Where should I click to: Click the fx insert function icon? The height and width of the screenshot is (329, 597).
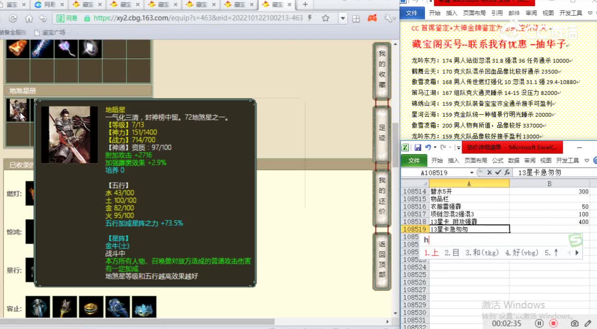(507, 173)
